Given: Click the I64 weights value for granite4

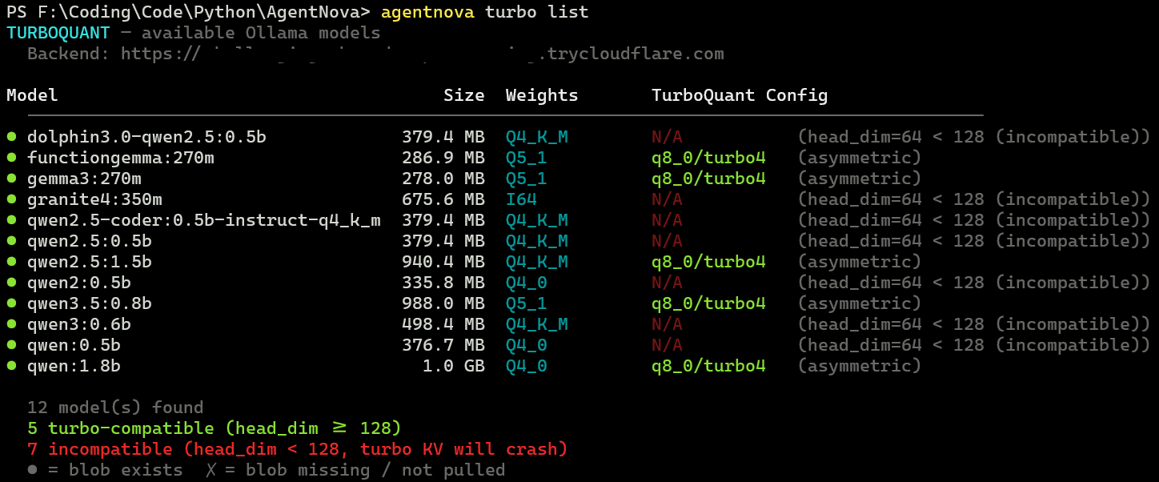Looking at the screenshot, I should point(521,199).
